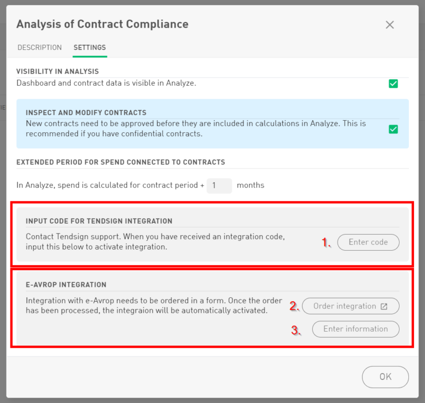This screenshot has width=425, height=403.
Task: Select the Inspect and Modify Contracts heading
Action: 86,112
